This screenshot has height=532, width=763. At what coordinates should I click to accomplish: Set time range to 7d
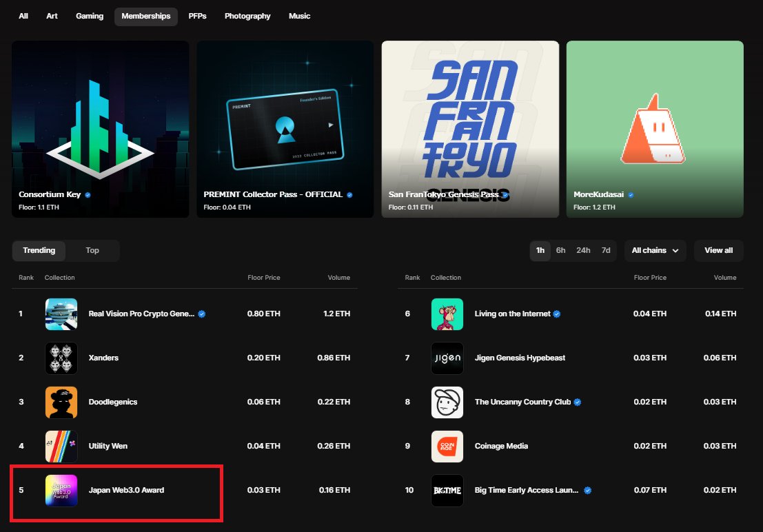click(606, 250)
